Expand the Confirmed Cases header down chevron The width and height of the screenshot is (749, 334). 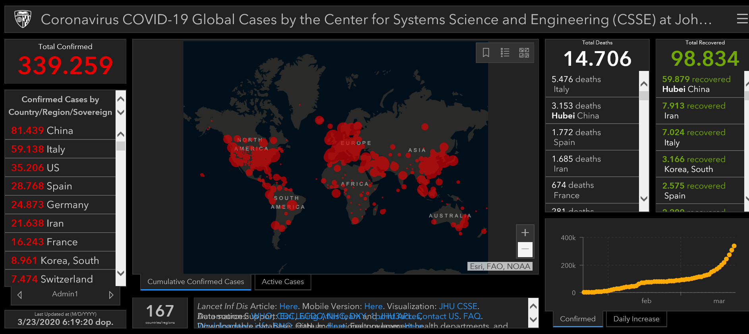point(121,112)
